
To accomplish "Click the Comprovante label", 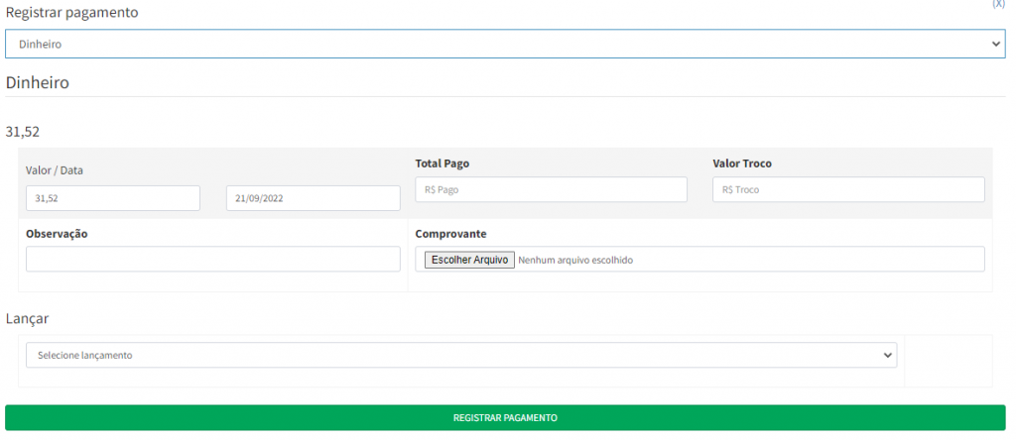I will coord(450,234).
